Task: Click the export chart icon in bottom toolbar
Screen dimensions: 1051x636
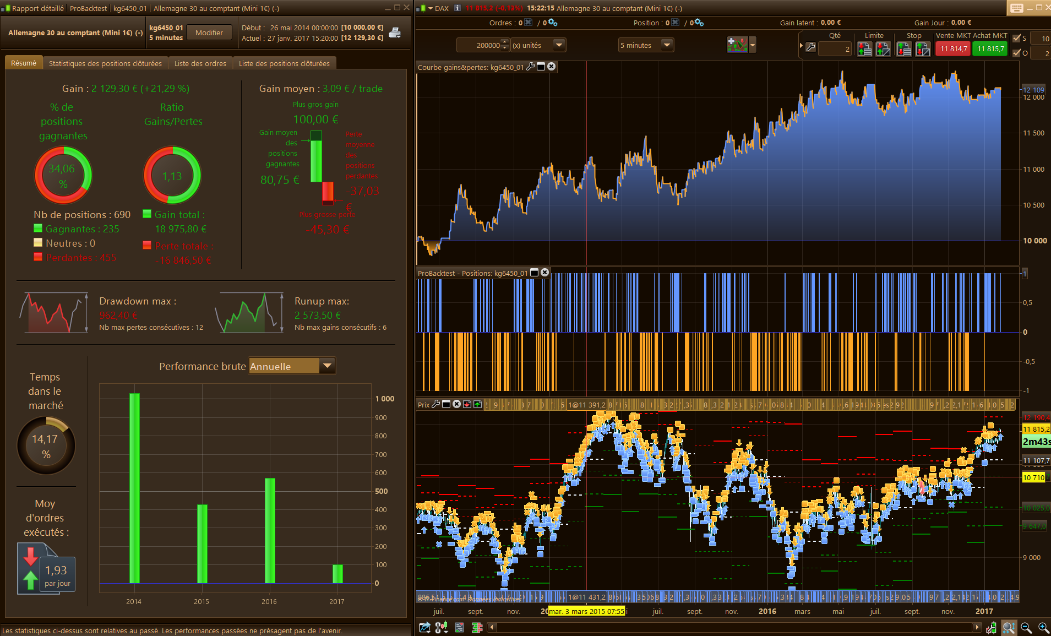Action: point(424,627)
